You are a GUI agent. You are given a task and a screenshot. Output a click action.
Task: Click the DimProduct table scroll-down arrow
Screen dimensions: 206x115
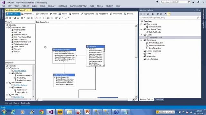point(104,65)
